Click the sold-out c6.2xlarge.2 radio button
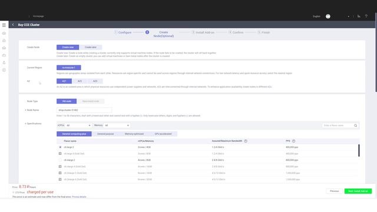Viewport: 377px width, 212px height. pyautogui.click(x=60, y=173)
